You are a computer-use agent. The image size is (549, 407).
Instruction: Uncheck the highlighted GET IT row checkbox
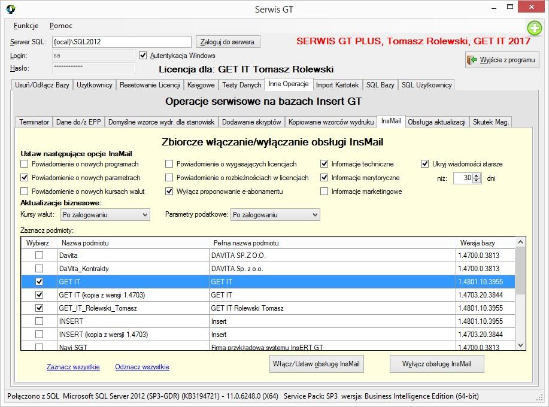pyautogui.click(x=40, y=282)
